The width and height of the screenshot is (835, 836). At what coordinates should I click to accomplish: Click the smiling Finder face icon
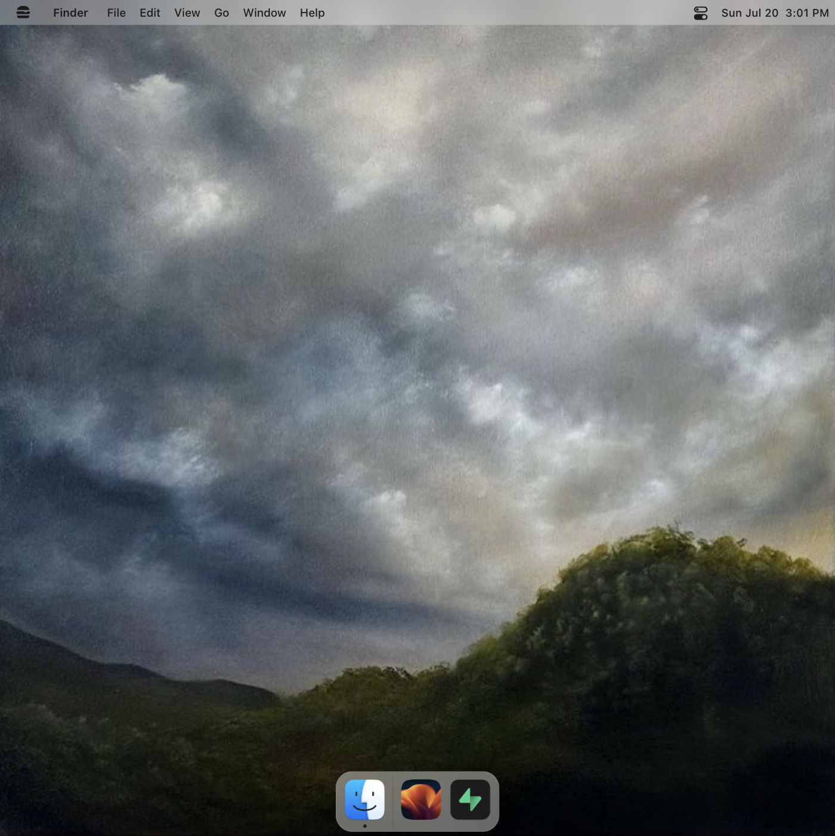[x=365, y=800]
